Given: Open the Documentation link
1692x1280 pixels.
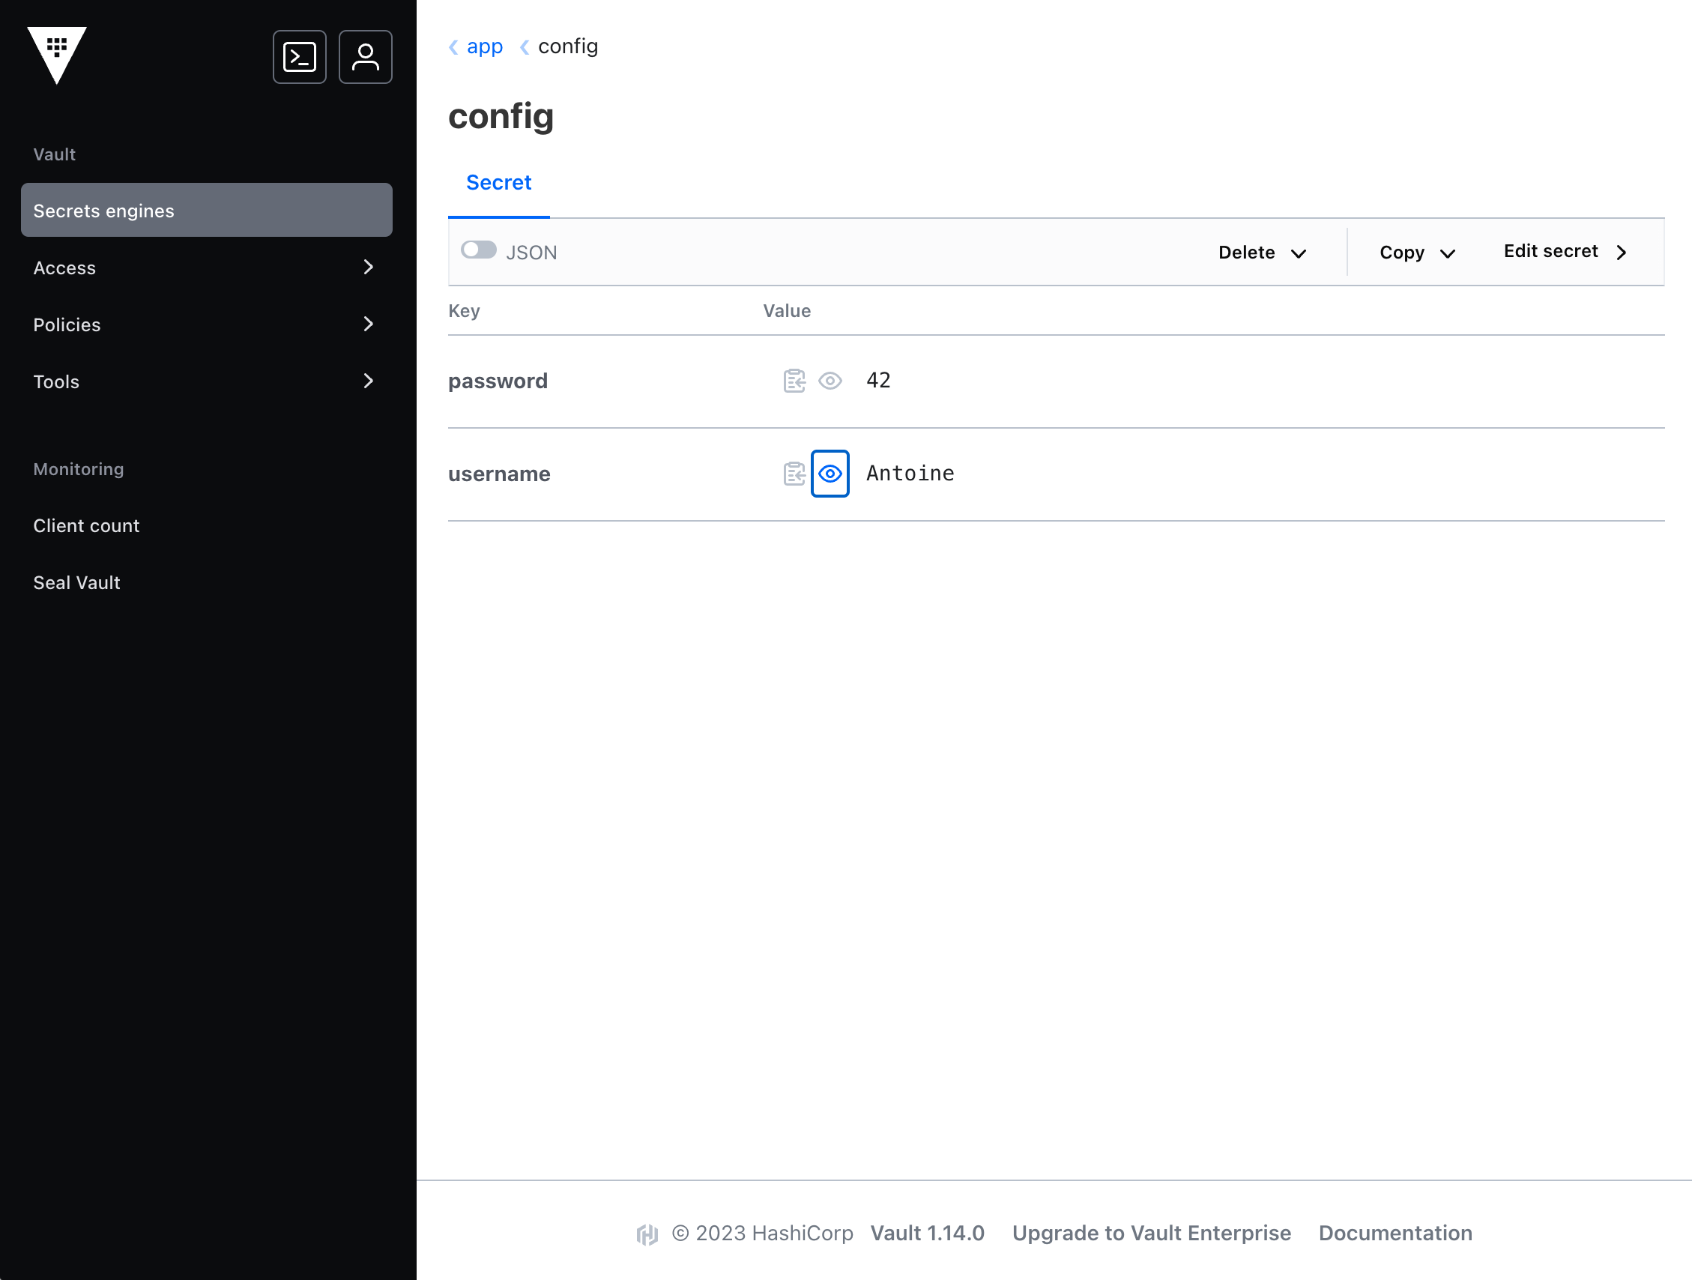Looking at the screenshot, I should pyautogui.click(x=1395, y=1234).
